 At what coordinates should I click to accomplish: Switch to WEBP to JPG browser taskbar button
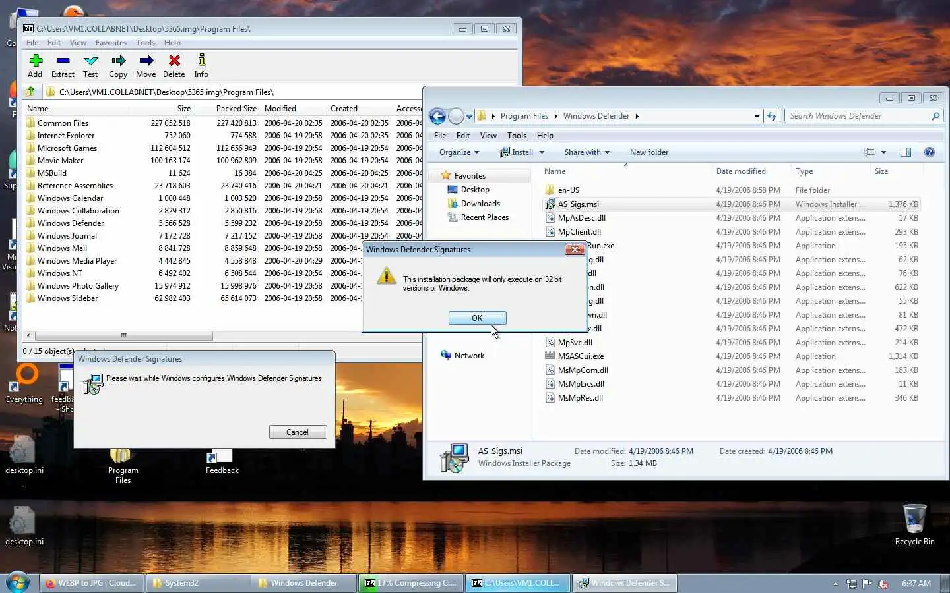pos(91,583)
